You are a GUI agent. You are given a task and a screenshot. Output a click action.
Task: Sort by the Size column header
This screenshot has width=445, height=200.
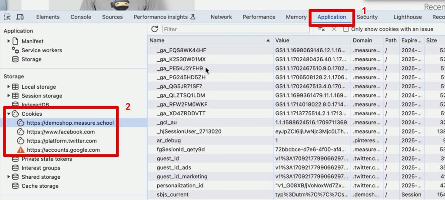435,40
